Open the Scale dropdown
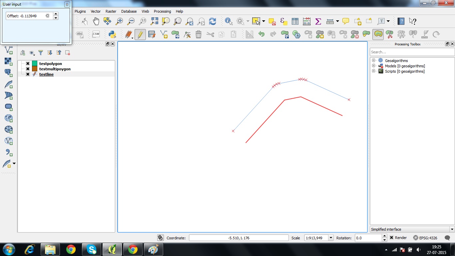455x256 pixels. pyautogui.click(x=330, y=238)
